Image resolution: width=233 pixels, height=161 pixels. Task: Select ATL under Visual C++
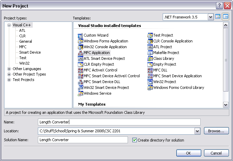point(22,30)
